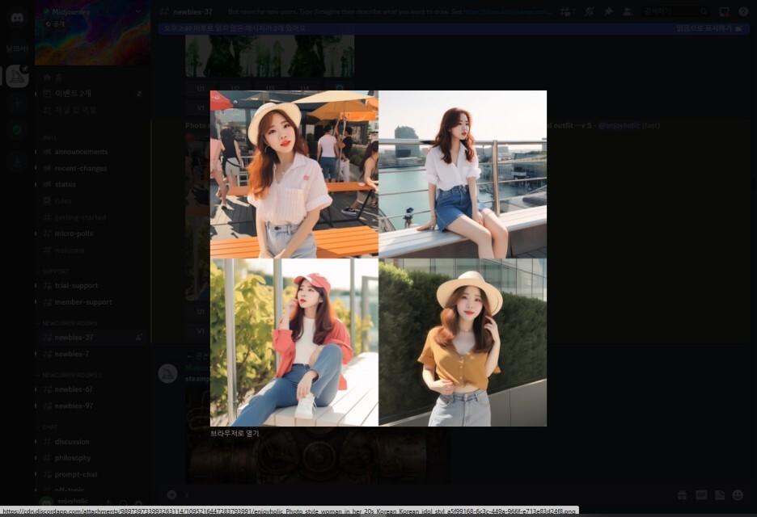757x517 pixels.
Task: Open pinned messages pin icon
Action: [x=608, y=11]
